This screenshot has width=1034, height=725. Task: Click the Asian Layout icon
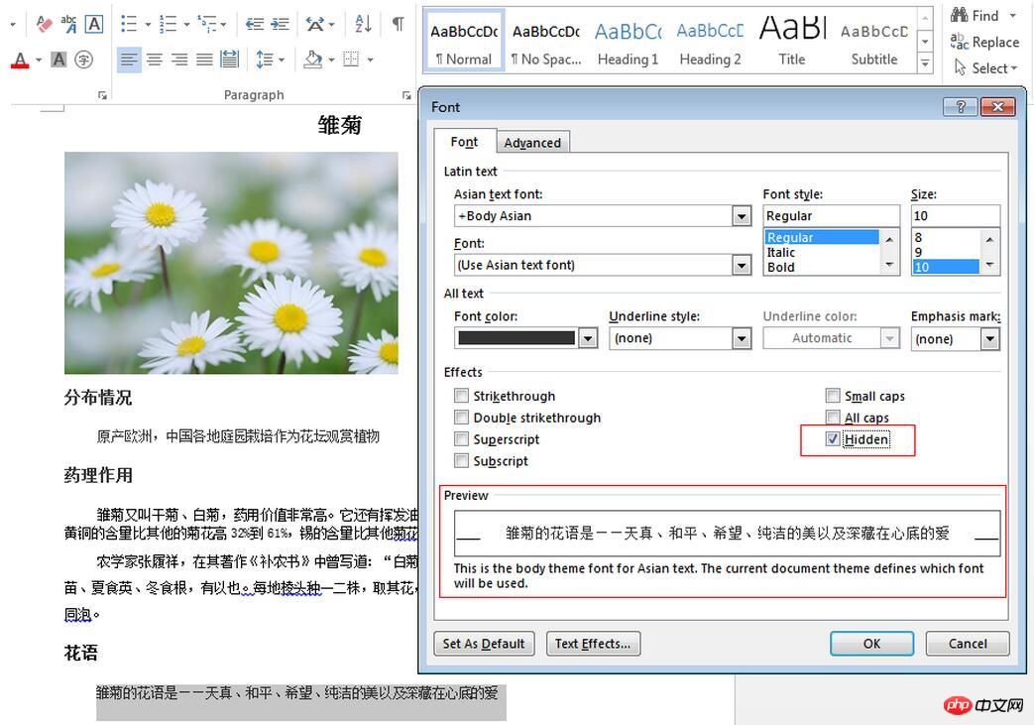click(x=315, y=25)
